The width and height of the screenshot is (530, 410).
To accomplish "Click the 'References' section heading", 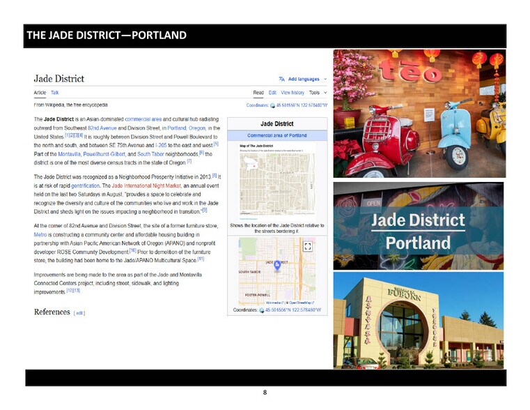I will tap(52, 312).
